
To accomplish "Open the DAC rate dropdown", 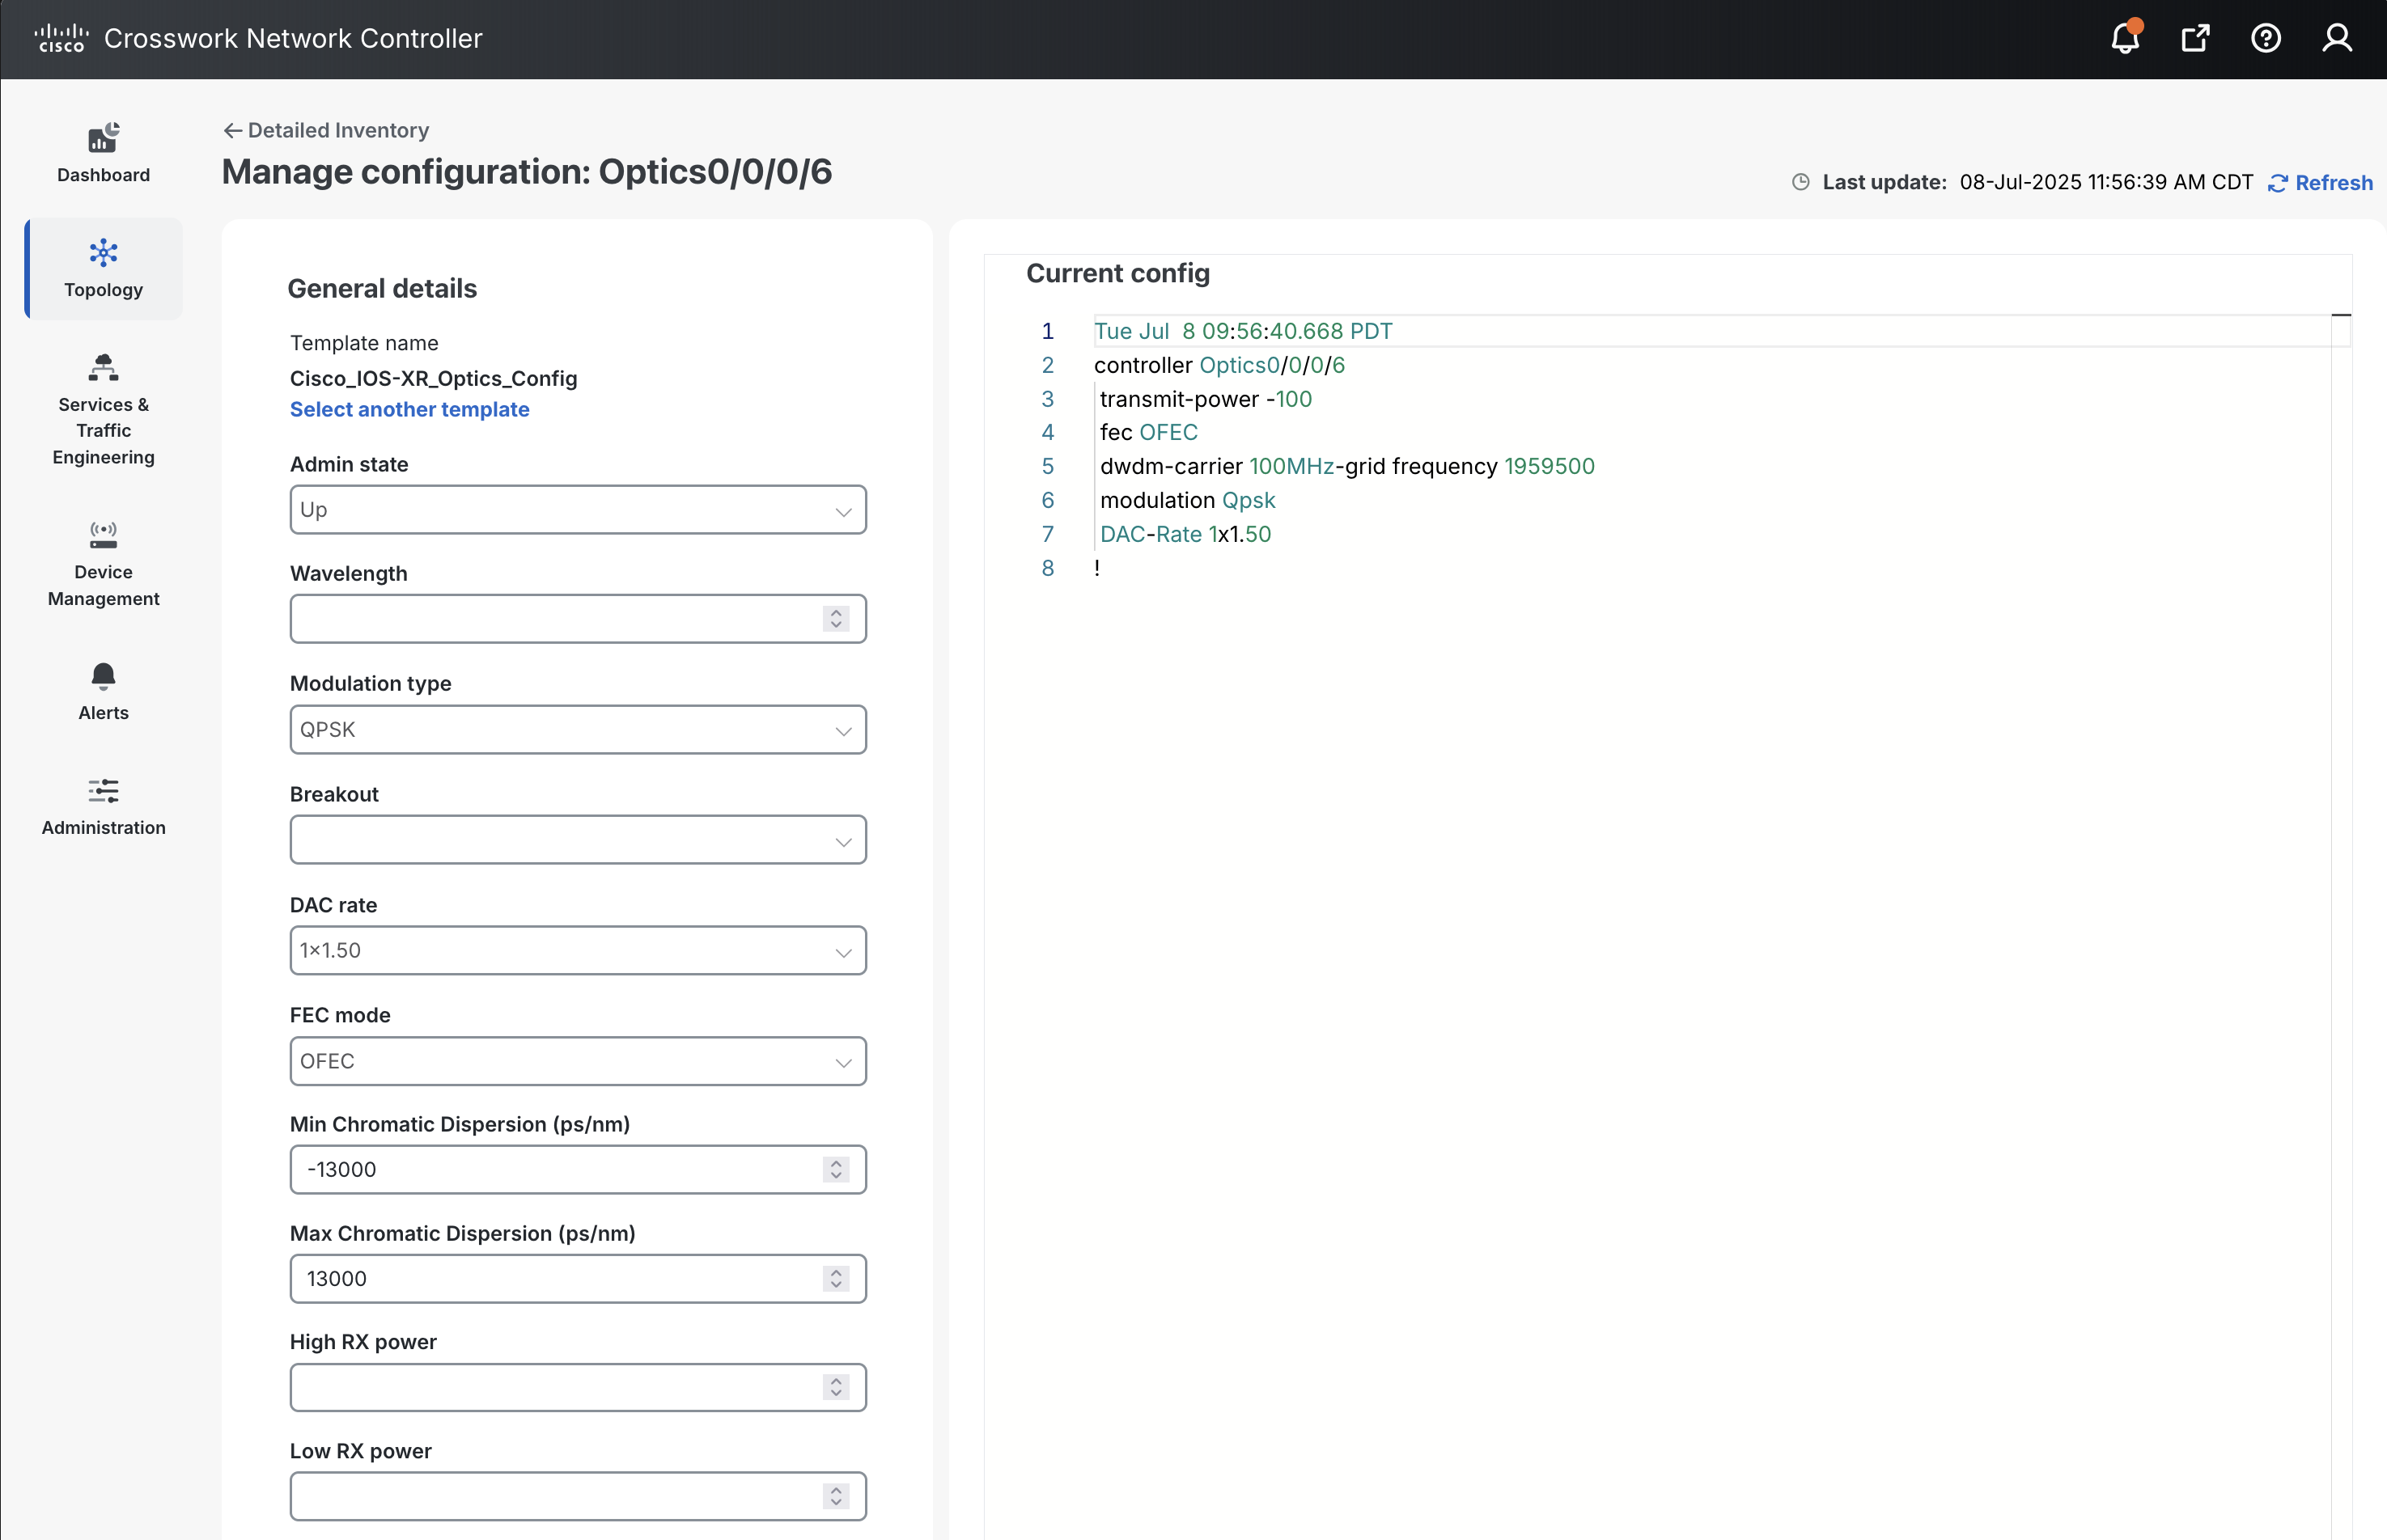I will tap(579, 950).
